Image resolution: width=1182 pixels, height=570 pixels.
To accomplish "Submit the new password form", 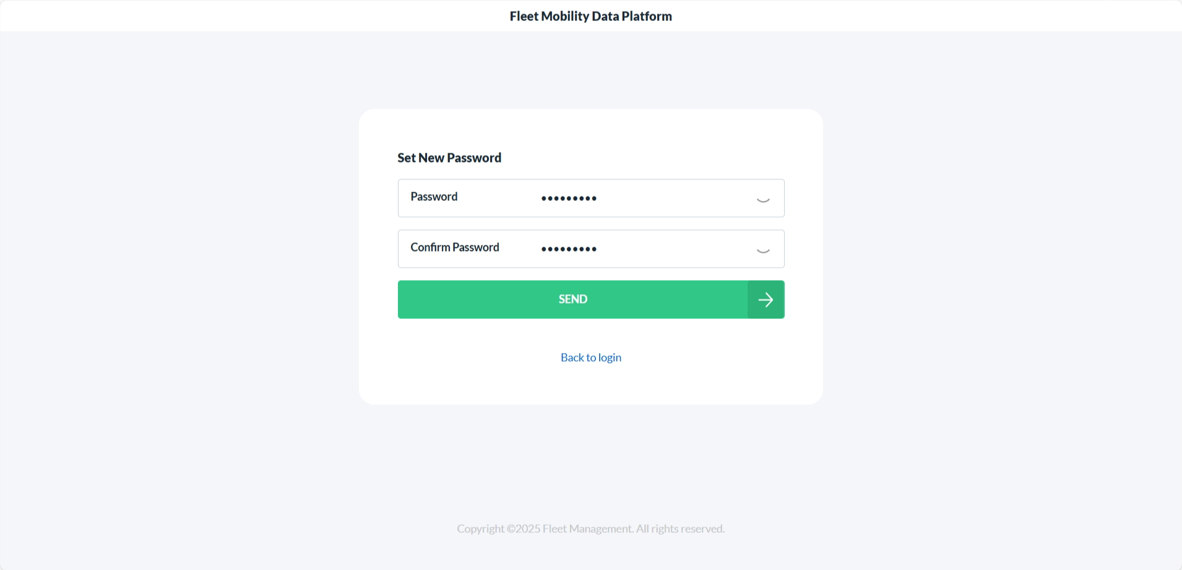I will click(x=572, y=299).
